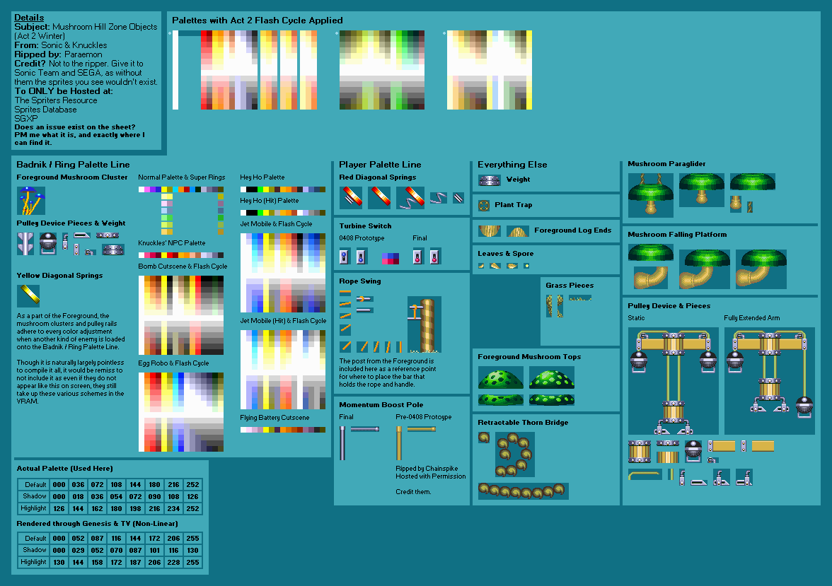Select the Flying Battery Cutscene palette strip

(283, 430)
